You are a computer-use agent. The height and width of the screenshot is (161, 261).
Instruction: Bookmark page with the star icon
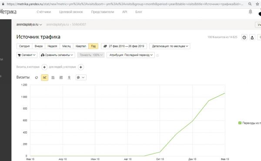(258, 4)
